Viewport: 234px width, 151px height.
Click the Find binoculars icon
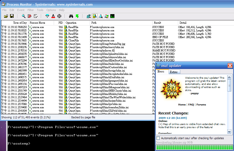[x=71, y=16]
